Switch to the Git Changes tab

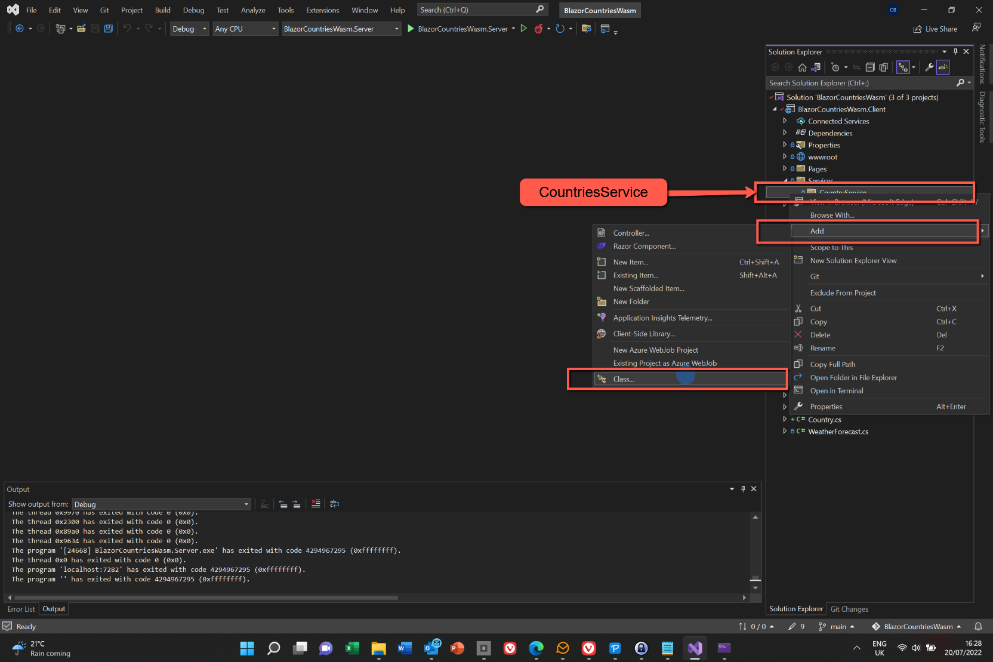(849, 609)
